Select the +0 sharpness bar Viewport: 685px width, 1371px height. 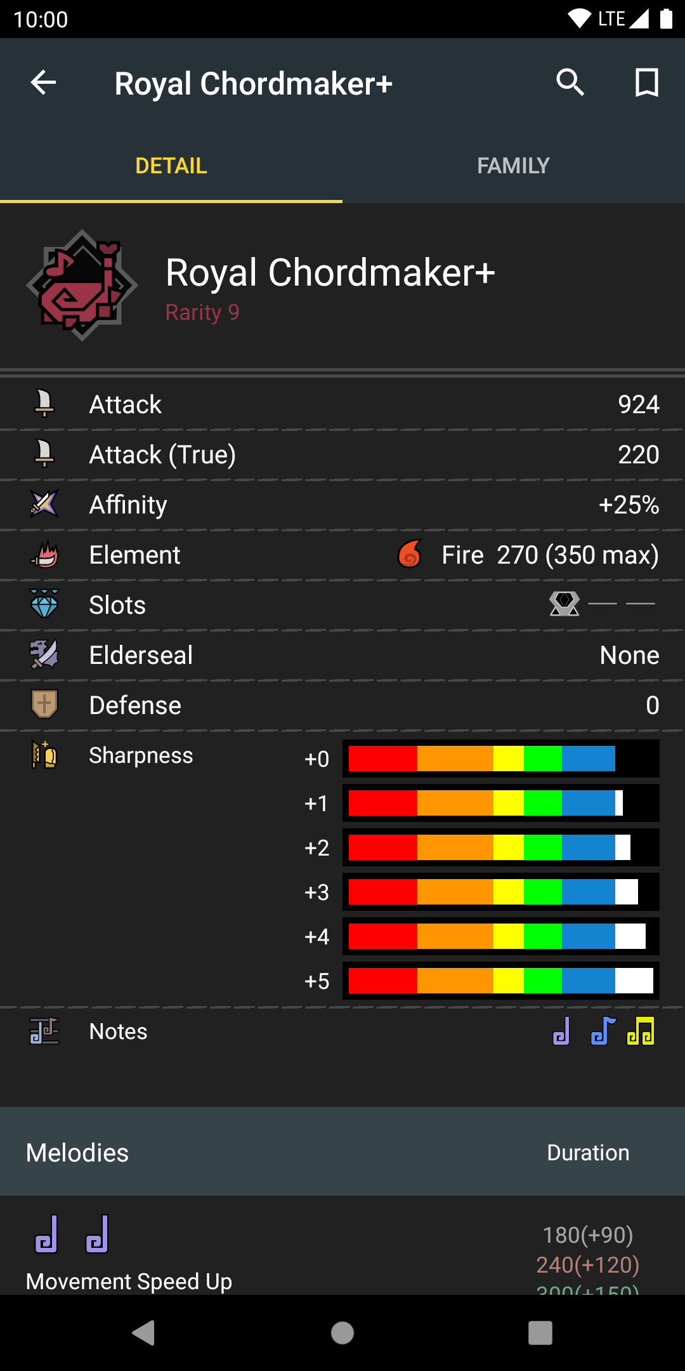pyautogui.click(x=500, y=758)
